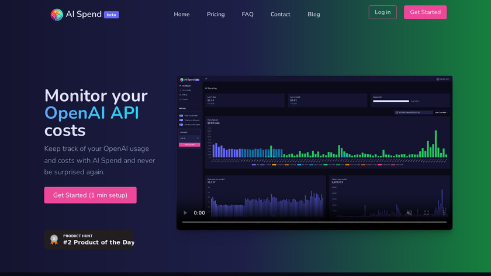Click the "OpenAI API" headline text
Viewport: 491px width, 276px height.
tap(91, 113)
